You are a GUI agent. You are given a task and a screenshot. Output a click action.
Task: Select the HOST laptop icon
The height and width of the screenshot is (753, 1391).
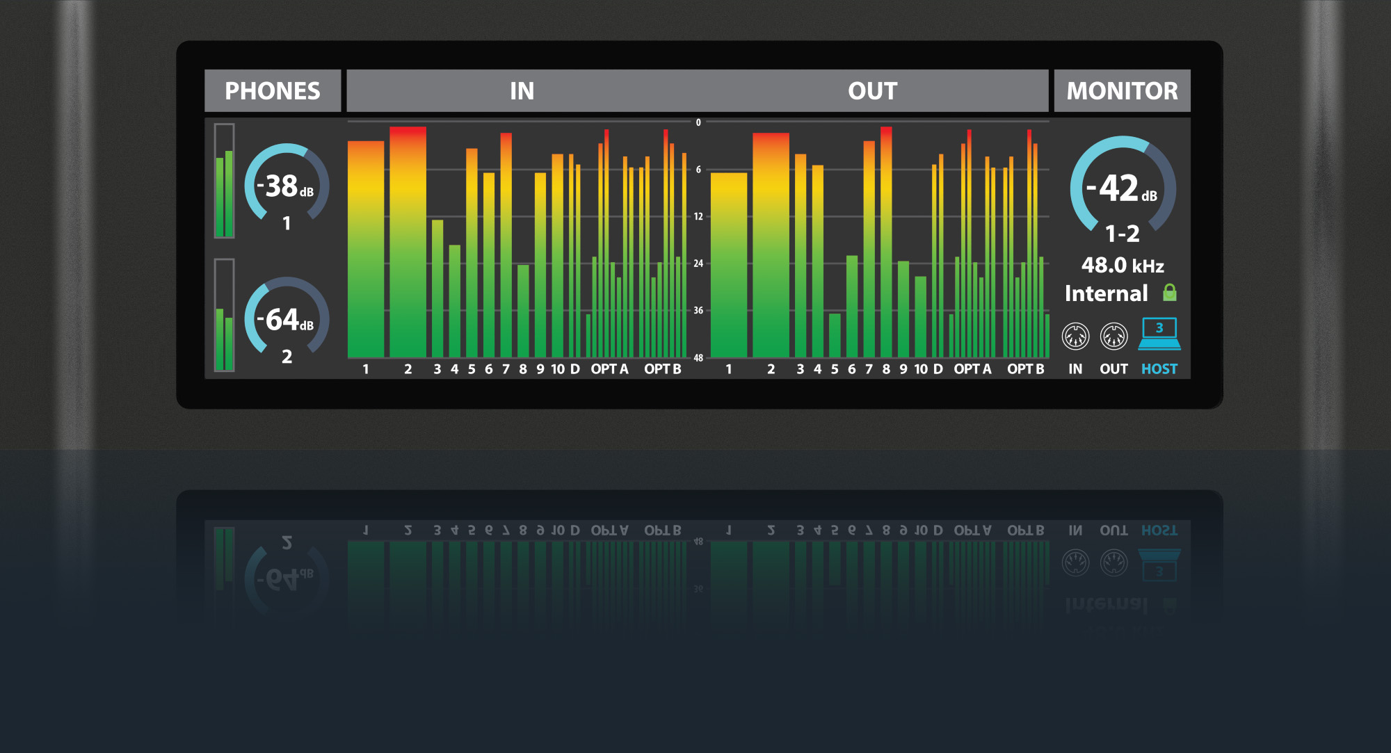(1159, 334)
